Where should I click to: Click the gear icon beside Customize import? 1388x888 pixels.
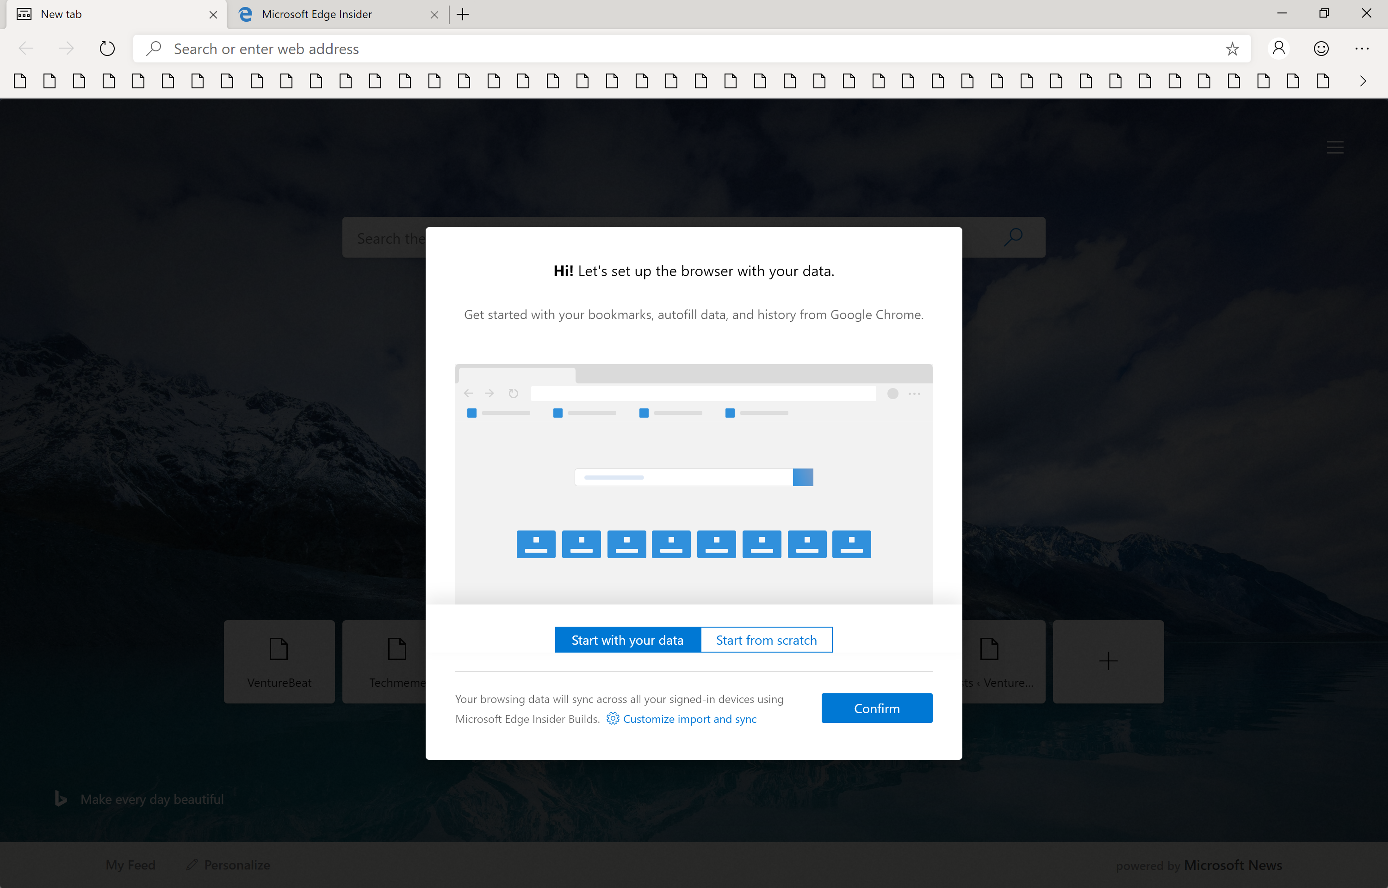pos(613,718)
